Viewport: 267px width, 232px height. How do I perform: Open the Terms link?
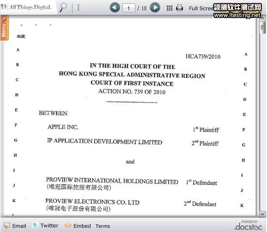click(103, 226)
